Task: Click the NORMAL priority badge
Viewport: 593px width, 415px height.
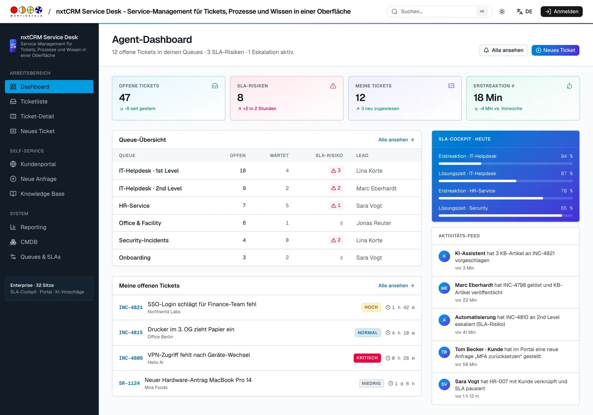Action: [x=368, y=333]
